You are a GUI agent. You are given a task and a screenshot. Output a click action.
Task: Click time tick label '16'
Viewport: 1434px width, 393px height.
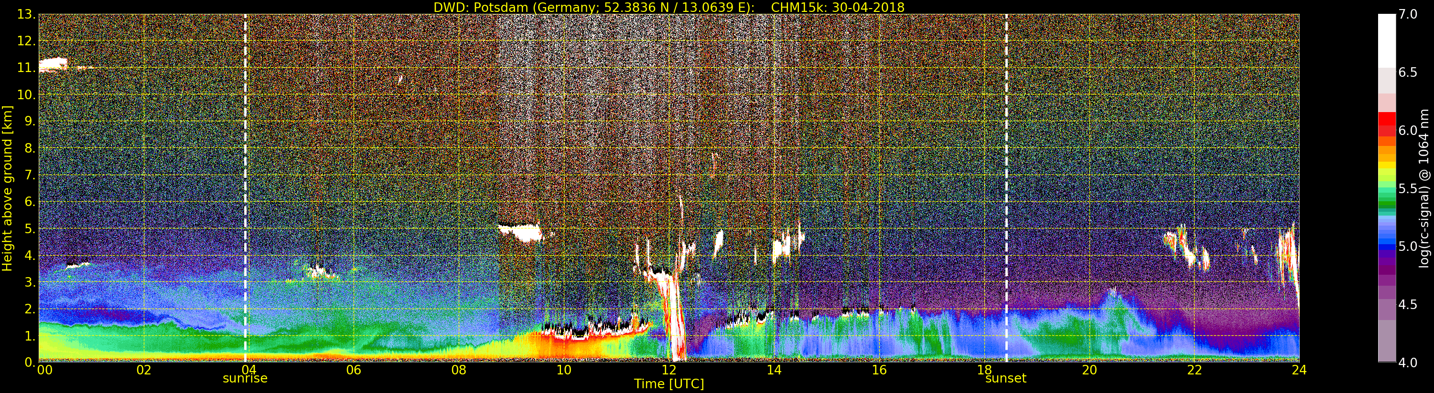point(879,370)
